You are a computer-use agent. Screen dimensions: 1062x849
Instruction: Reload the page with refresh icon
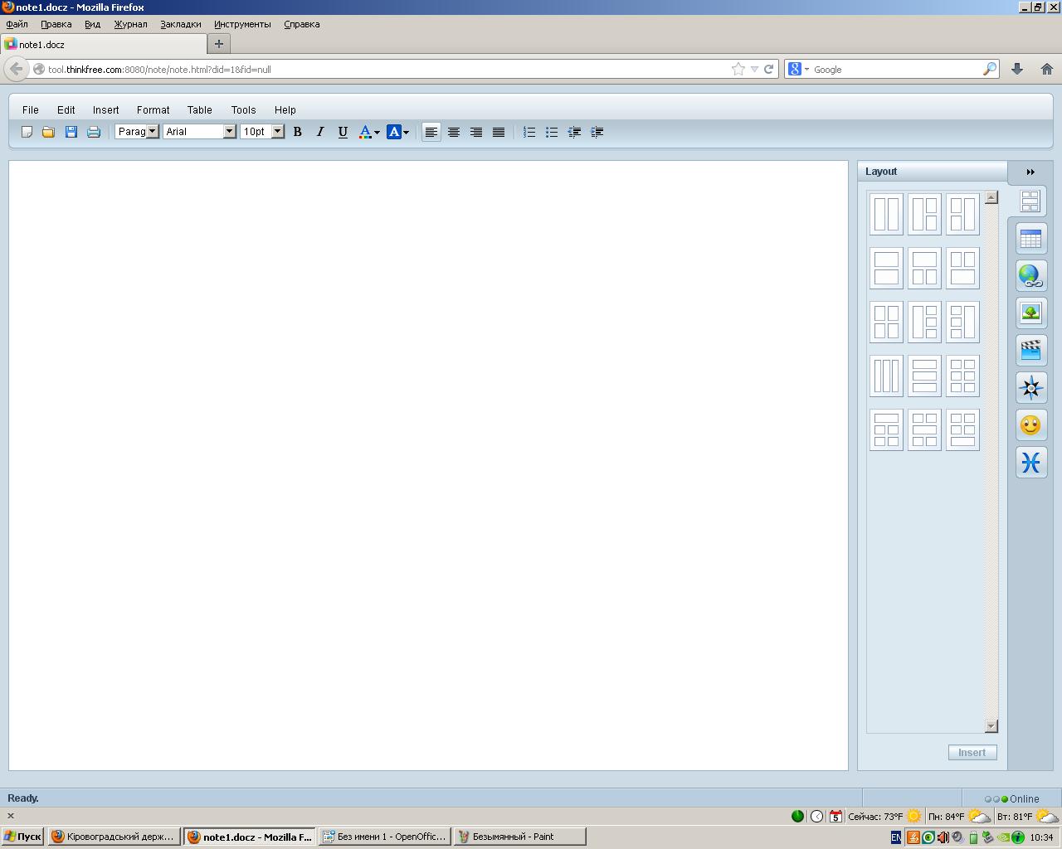(768, 70)
